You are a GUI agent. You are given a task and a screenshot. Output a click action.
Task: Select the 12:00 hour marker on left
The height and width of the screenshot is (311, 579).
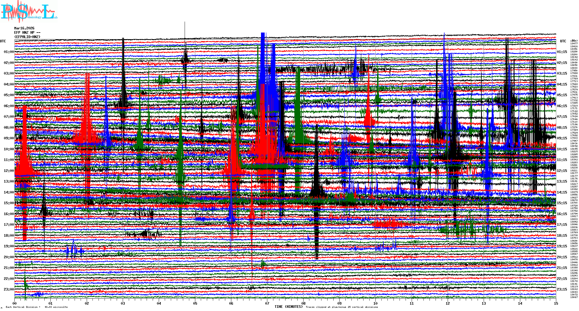(x=9, y=171)
